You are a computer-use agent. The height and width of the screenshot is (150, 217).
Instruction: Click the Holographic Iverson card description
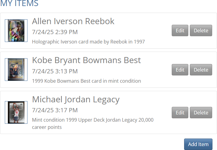pyautogui.click(x=88, y=42)
